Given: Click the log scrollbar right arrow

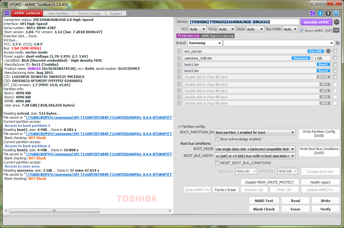Looking at the screenshot, I should point(170,211).
